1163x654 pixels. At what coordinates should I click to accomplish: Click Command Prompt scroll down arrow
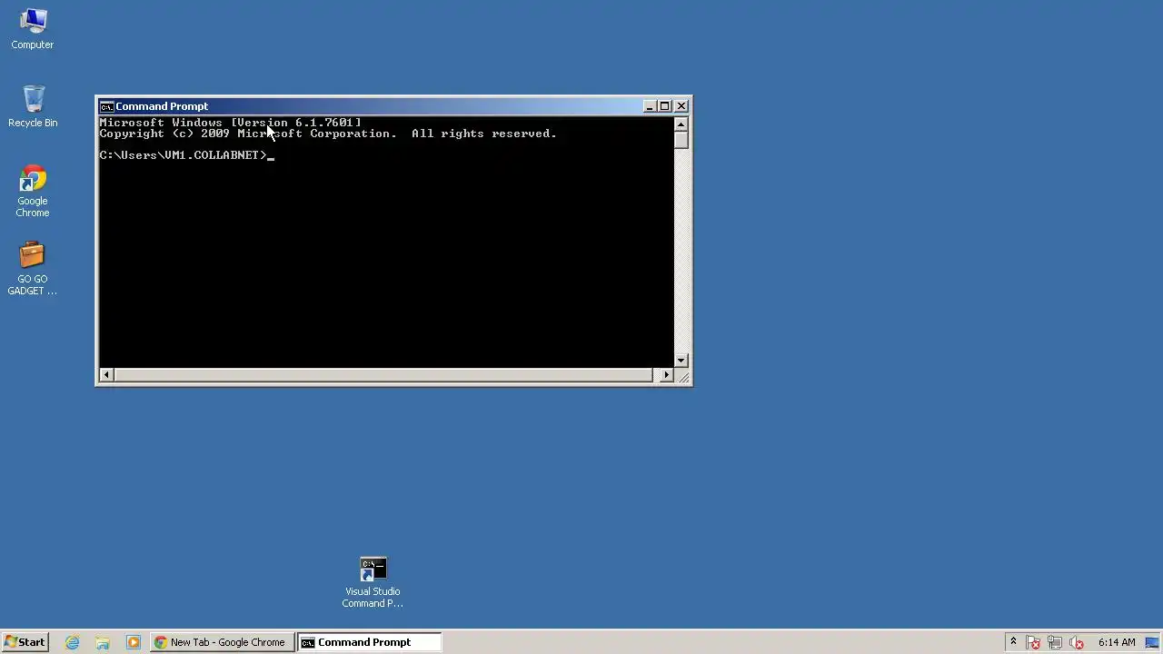click(x=681, y=361)
